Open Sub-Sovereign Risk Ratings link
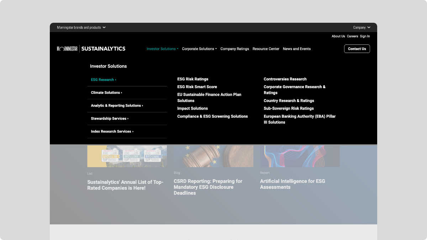Image resolution: width=427 pixels, height=240 pixels. 289,108
